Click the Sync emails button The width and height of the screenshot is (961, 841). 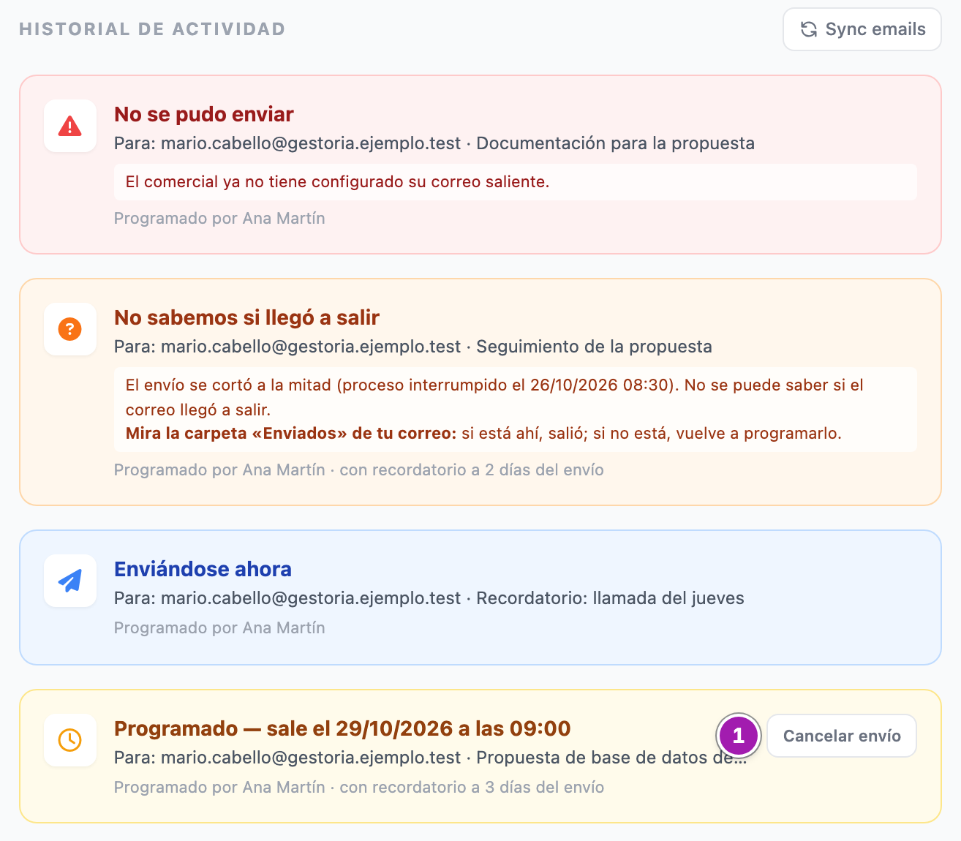(x=862, y=29)
